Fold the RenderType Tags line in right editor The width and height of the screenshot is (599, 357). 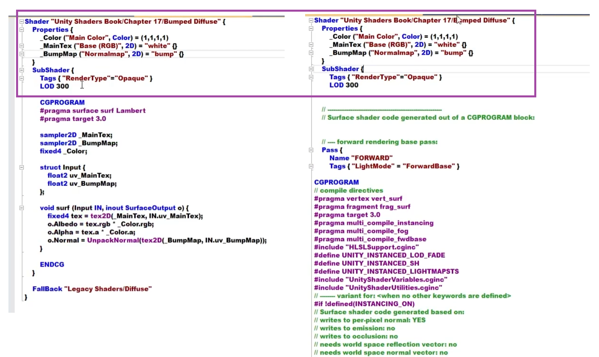[x=311, y=77]
